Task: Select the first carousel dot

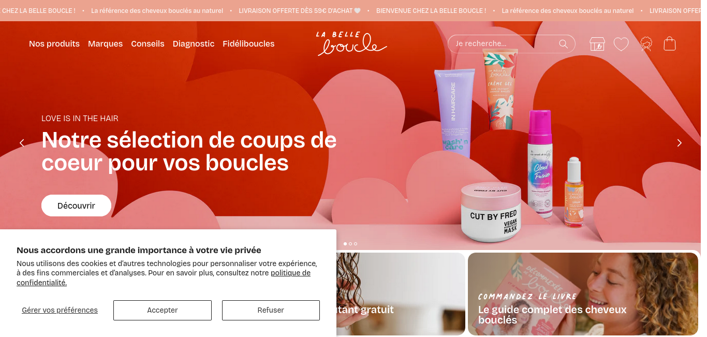Action: [345, 244]
